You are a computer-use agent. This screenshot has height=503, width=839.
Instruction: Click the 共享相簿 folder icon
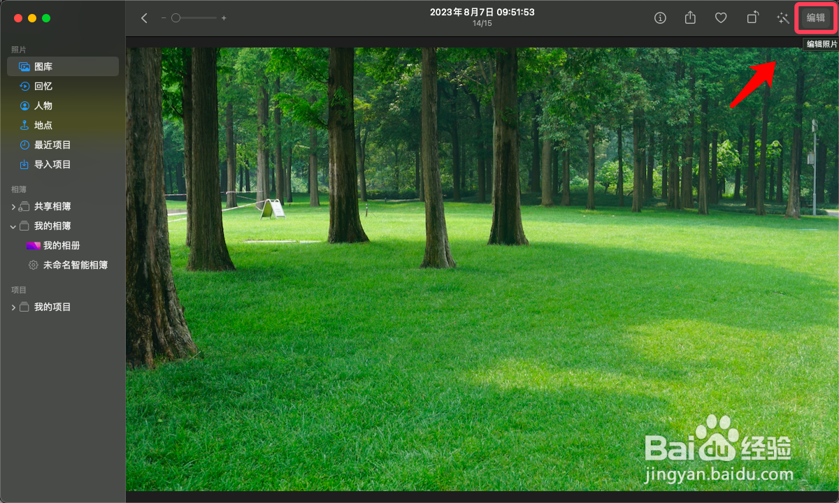tap(24, 206)
